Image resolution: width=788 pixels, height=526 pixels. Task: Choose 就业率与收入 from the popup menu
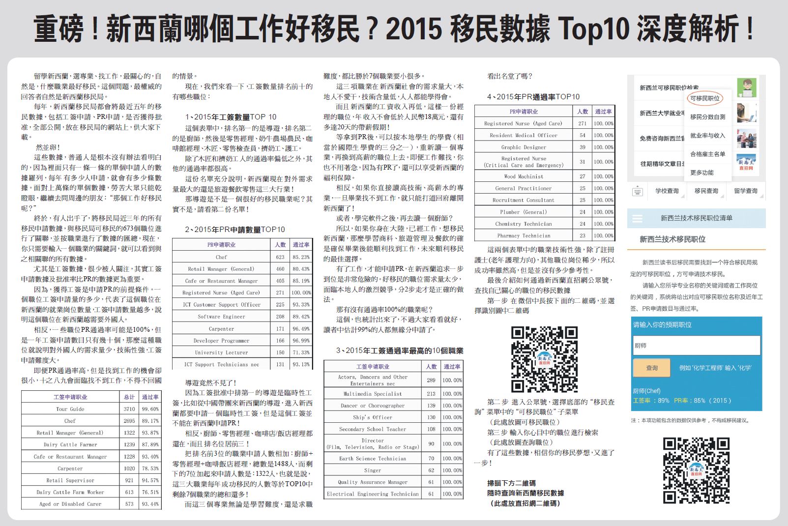click(707, 136)
